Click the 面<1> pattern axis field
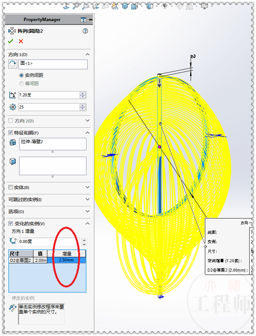Viewport: 256px width, 336px height. click(53, 64)
